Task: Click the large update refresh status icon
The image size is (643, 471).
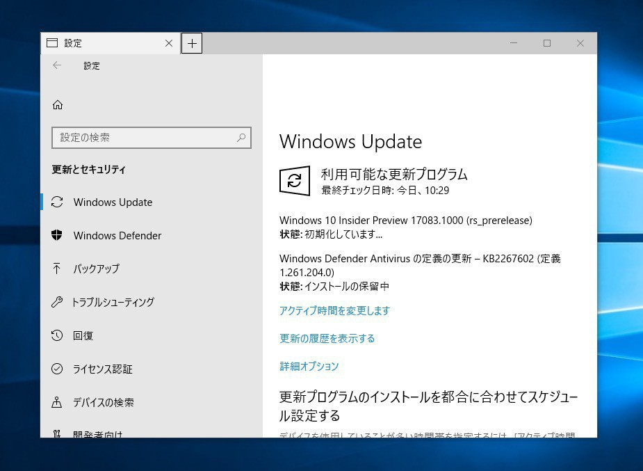Action: [x=294, y=181]
